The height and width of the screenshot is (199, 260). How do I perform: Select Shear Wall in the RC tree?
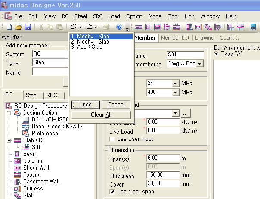coord(36,168)
